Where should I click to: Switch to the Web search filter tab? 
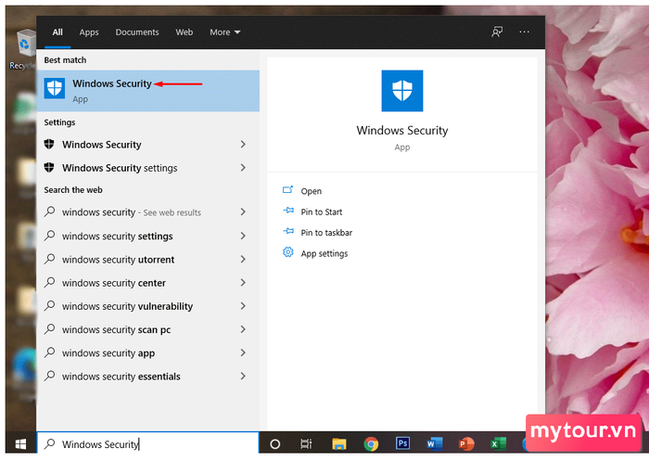click(185, 32)
